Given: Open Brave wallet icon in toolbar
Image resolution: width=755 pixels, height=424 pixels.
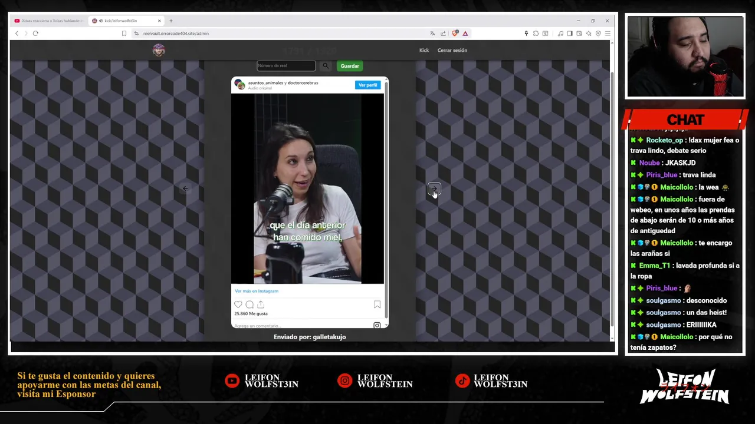Looking at the screenshot, I should click(579, 34).
